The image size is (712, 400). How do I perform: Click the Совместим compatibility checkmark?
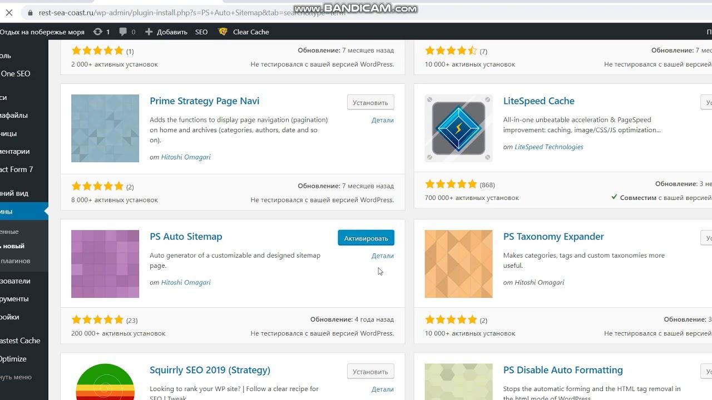tap(614, 197)
